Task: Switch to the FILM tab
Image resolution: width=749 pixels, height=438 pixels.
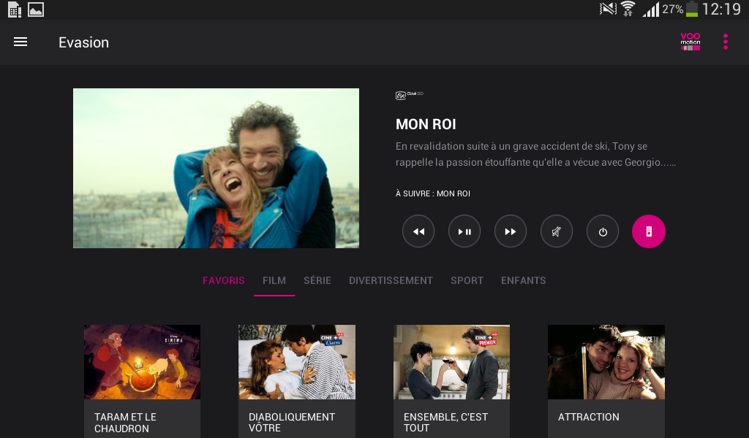Action: tap(274, 280)
